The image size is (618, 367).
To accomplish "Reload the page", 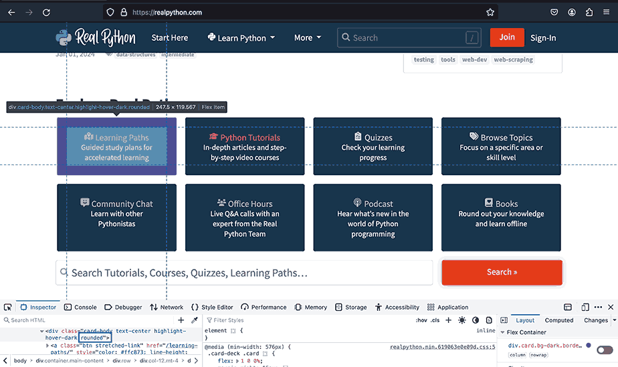I will [x=46, y=12].
